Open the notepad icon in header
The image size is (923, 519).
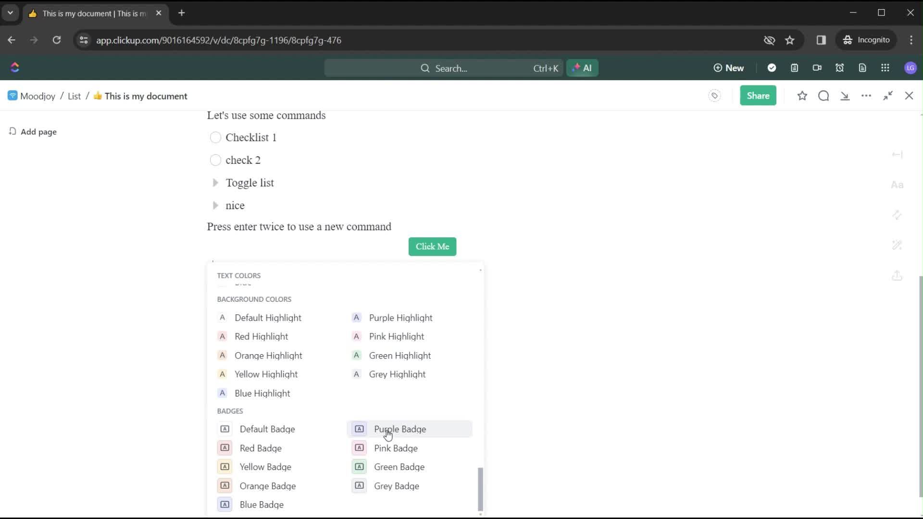click(794, 68)
